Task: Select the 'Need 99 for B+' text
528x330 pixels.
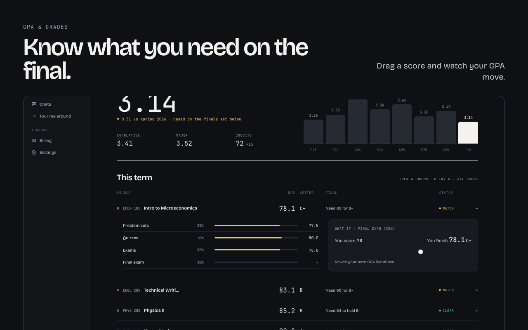Action: click(x=339, y=290)
